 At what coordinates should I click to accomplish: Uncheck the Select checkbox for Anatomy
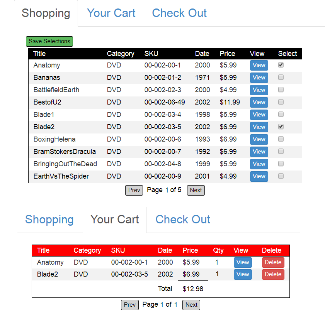[x=281, y=65]
